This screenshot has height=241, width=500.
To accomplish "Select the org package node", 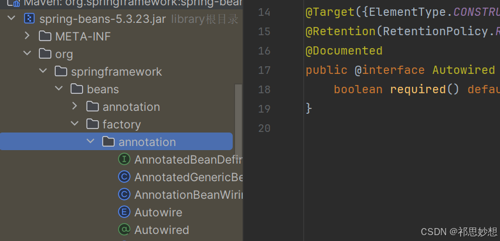I will click(x=64, y=55).
